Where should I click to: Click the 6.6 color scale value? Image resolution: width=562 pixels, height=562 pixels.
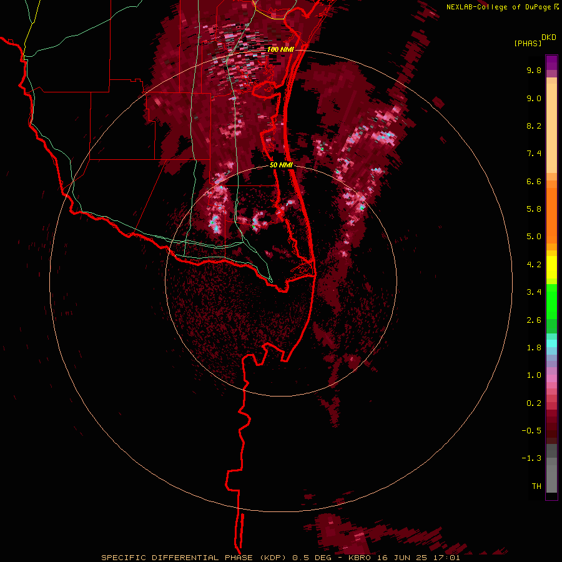coord(534,181)
